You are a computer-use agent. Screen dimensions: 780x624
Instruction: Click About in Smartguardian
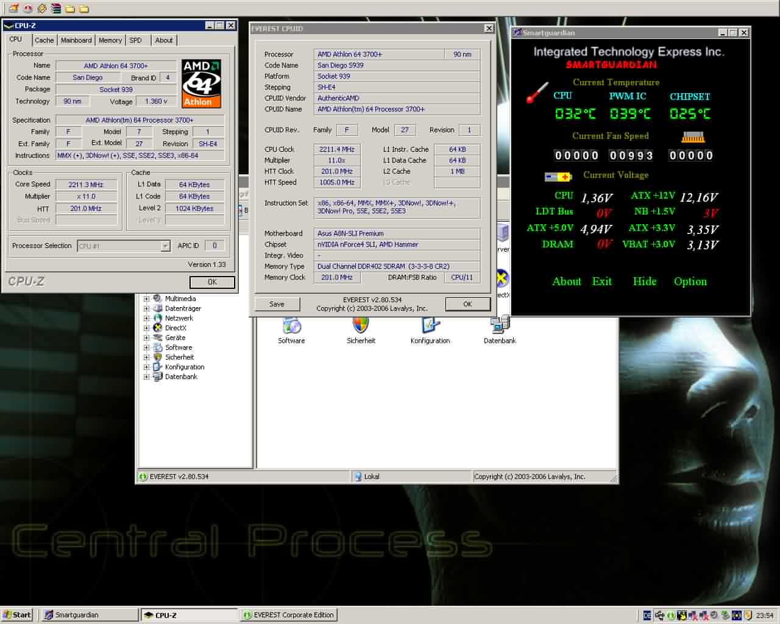click(x=567, y=282)
